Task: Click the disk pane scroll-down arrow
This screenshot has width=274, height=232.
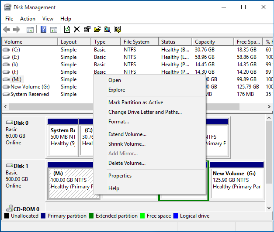Action: tap(269, 208)
